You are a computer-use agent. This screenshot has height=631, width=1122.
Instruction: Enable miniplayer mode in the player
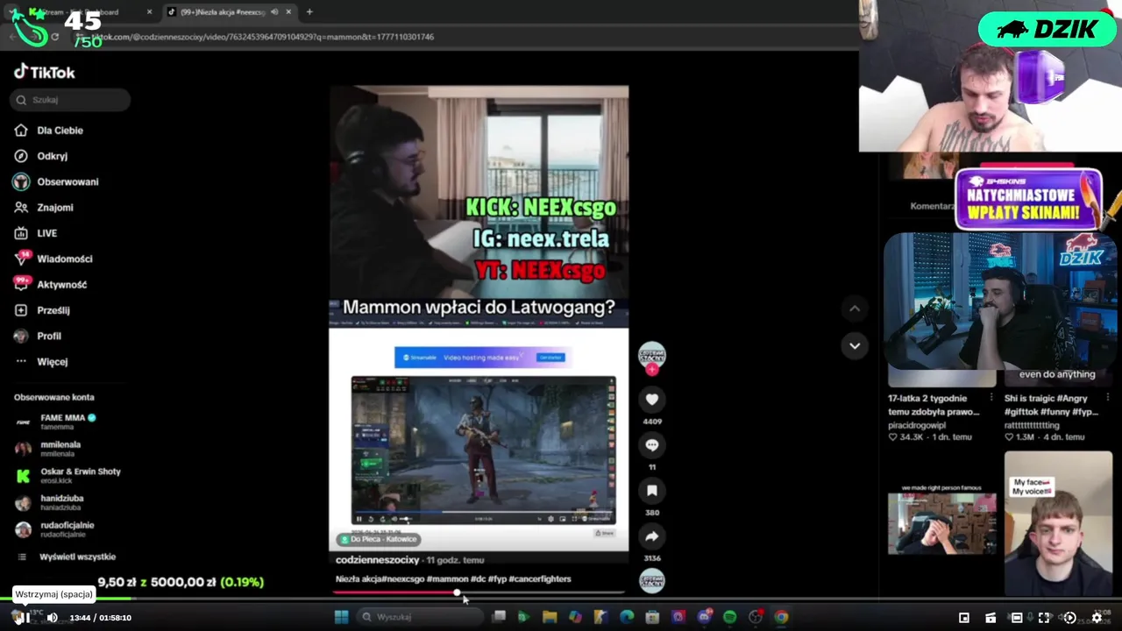click(x=964, y=618)
